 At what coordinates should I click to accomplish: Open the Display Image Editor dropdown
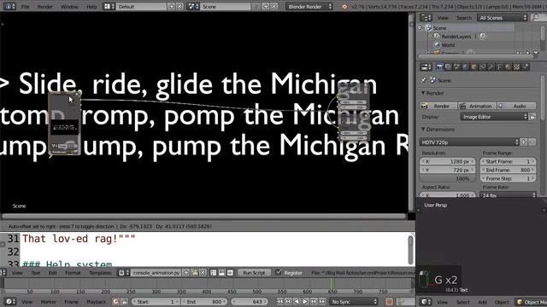click(494, 117)
